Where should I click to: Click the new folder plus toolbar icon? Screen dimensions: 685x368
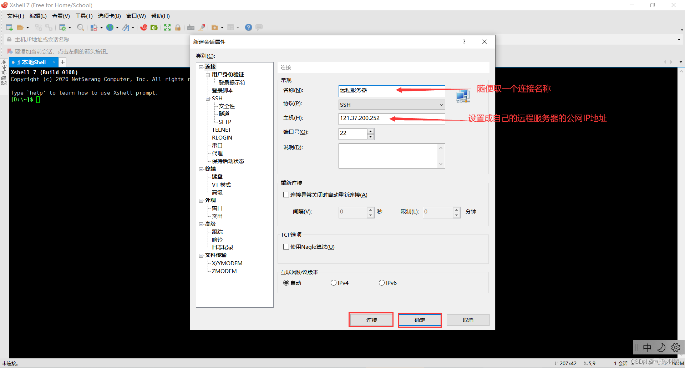click(215, 27)
